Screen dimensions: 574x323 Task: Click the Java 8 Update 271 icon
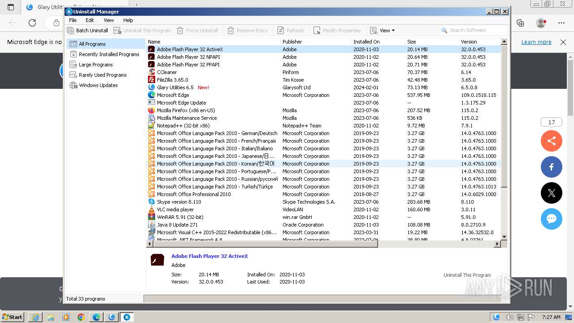[x=152, y=225]
